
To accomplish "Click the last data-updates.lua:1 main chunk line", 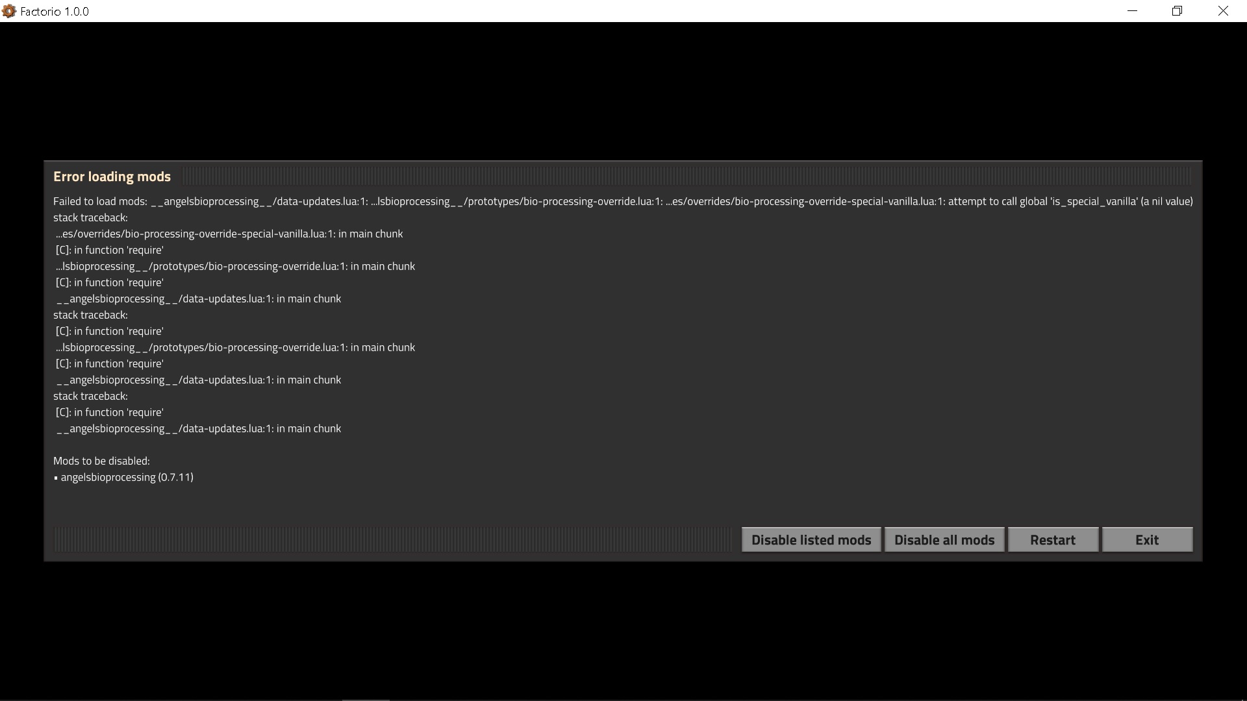I will pyautogui.click(x=199, y=428).
